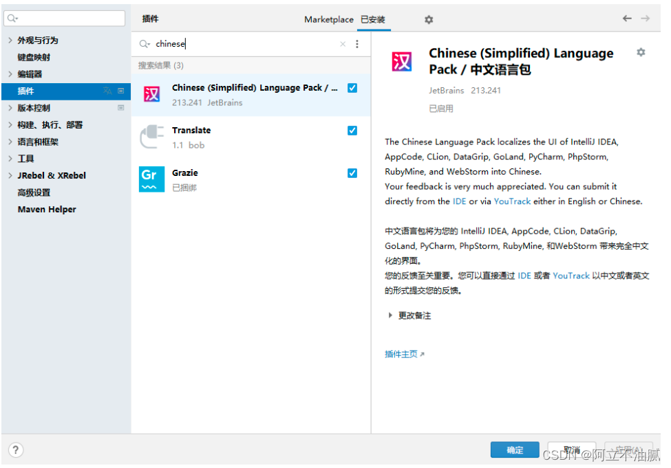Click the 搜索结果 (3) header
The height and width of the screenshot is (468, 671).
(160, 65)
